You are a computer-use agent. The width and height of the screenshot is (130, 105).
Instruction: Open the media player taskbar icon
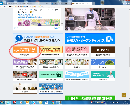(21, 102)
